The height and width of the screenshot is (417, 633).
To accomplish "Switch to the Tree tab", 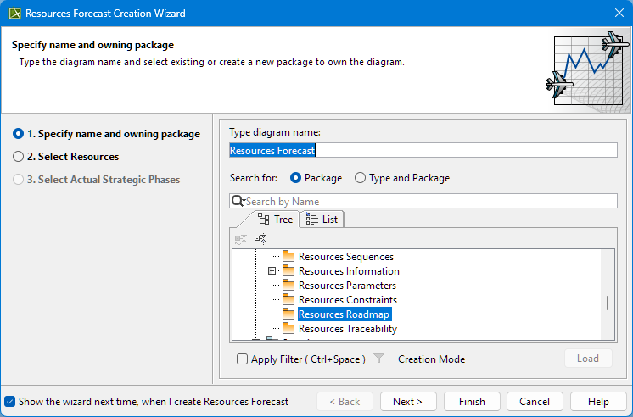I will click(275, 220).
